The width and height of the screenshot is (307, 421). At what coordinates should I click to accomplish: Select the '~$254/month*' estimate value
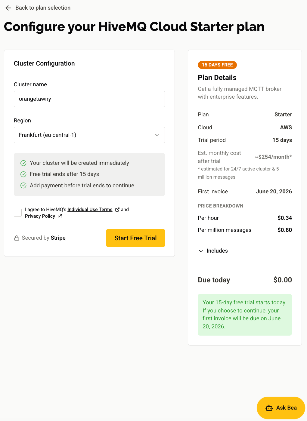click(x=273, y=157)
